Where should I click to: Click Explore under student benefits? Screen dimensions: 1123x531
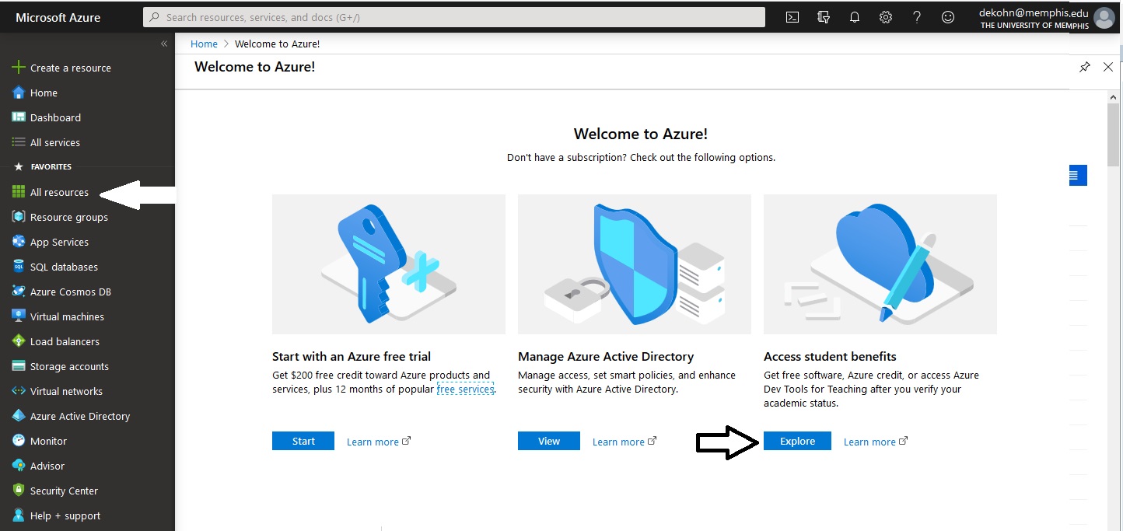(x=797, y=441)
